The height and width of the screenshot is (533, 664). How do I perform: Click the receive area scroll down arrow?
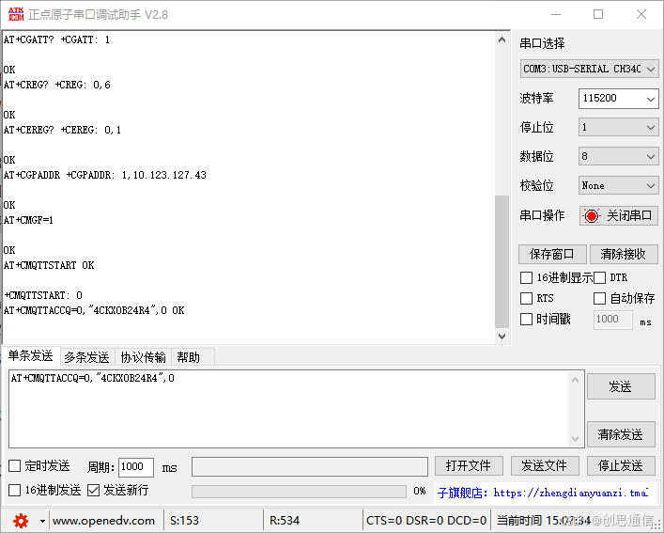click(x=502, y=336)
